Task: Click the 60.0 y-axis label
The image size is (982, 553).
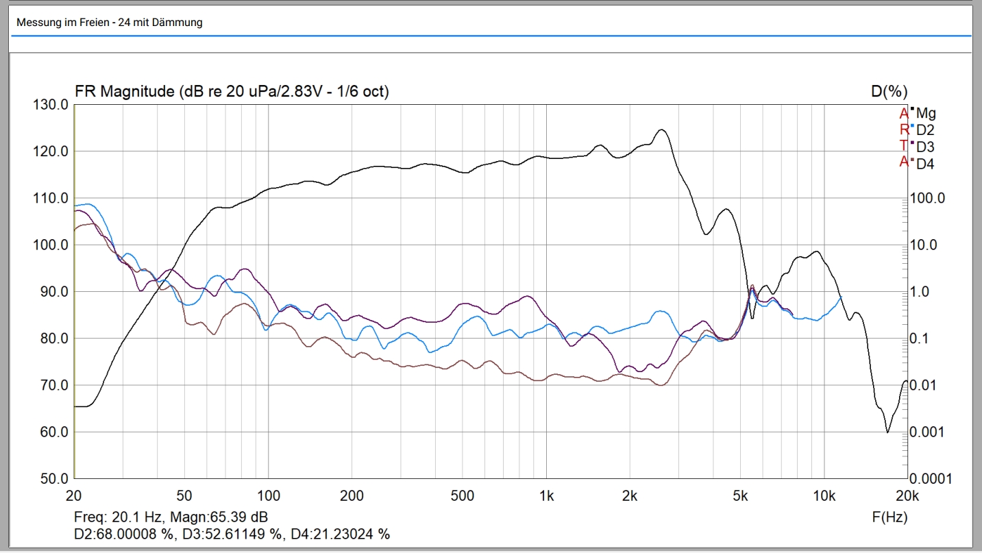Action: 55,432
